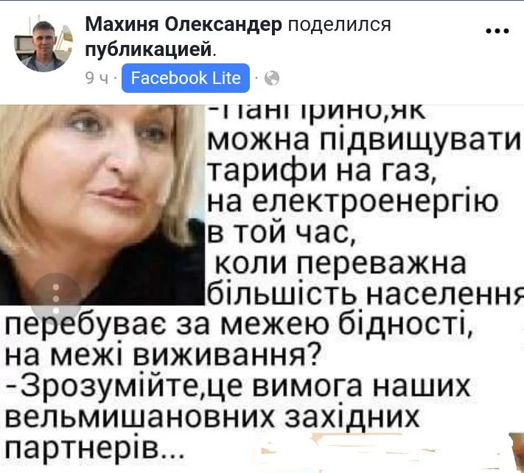
Task: Click the "на електроенергію" text line
Action: (353, 202)
